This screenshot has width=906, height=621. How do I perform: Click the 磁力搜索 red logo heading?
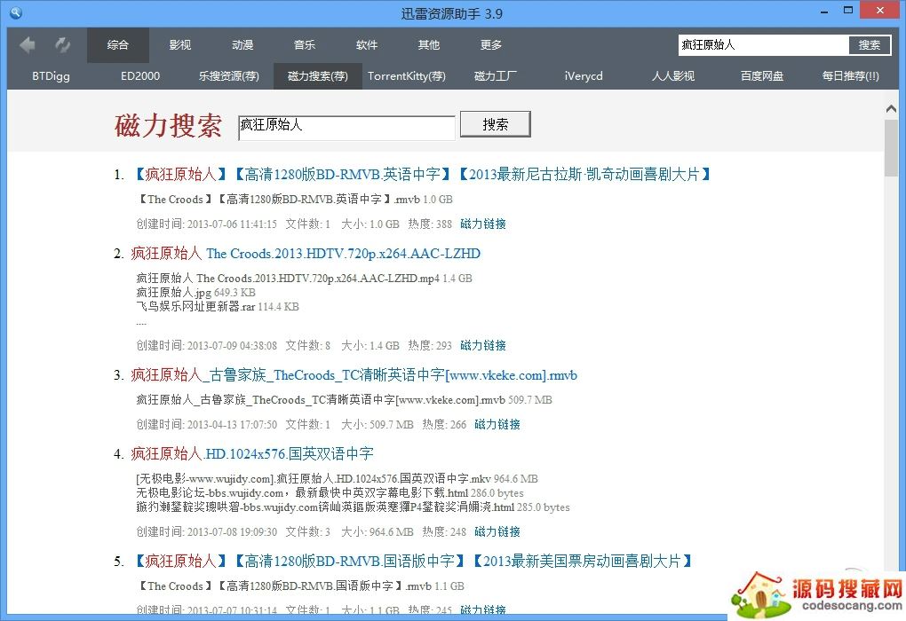pos(168,126)
